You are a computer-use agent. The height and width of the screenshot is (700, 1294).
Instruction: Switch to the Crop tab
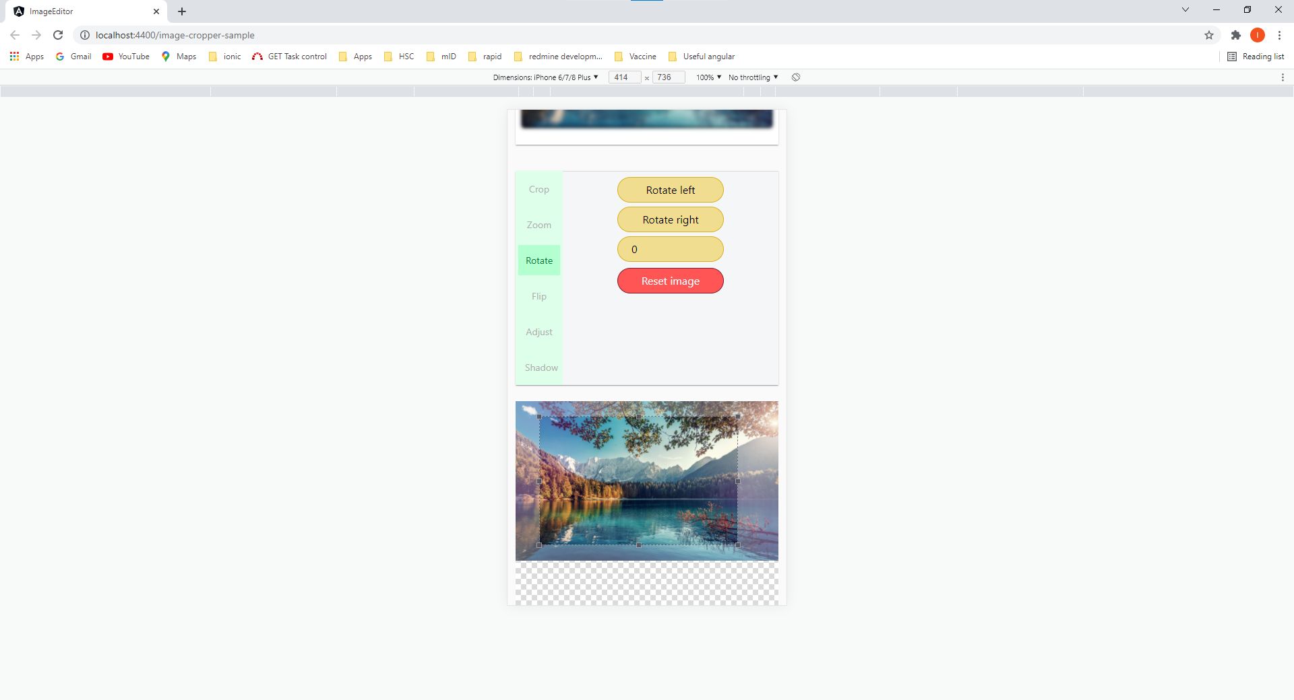tap(539, 189)
